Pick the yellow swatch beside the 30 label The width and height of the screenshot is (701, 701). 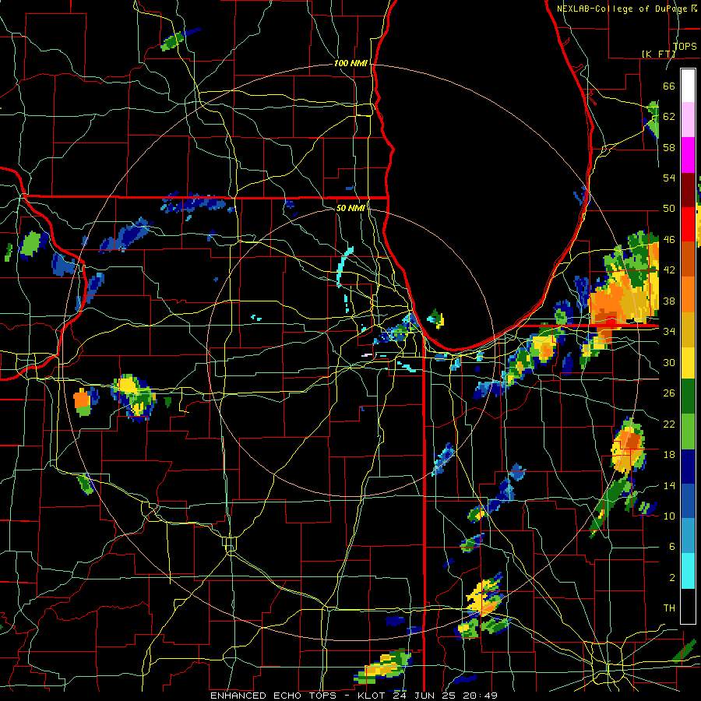click(x=688, y=362)
